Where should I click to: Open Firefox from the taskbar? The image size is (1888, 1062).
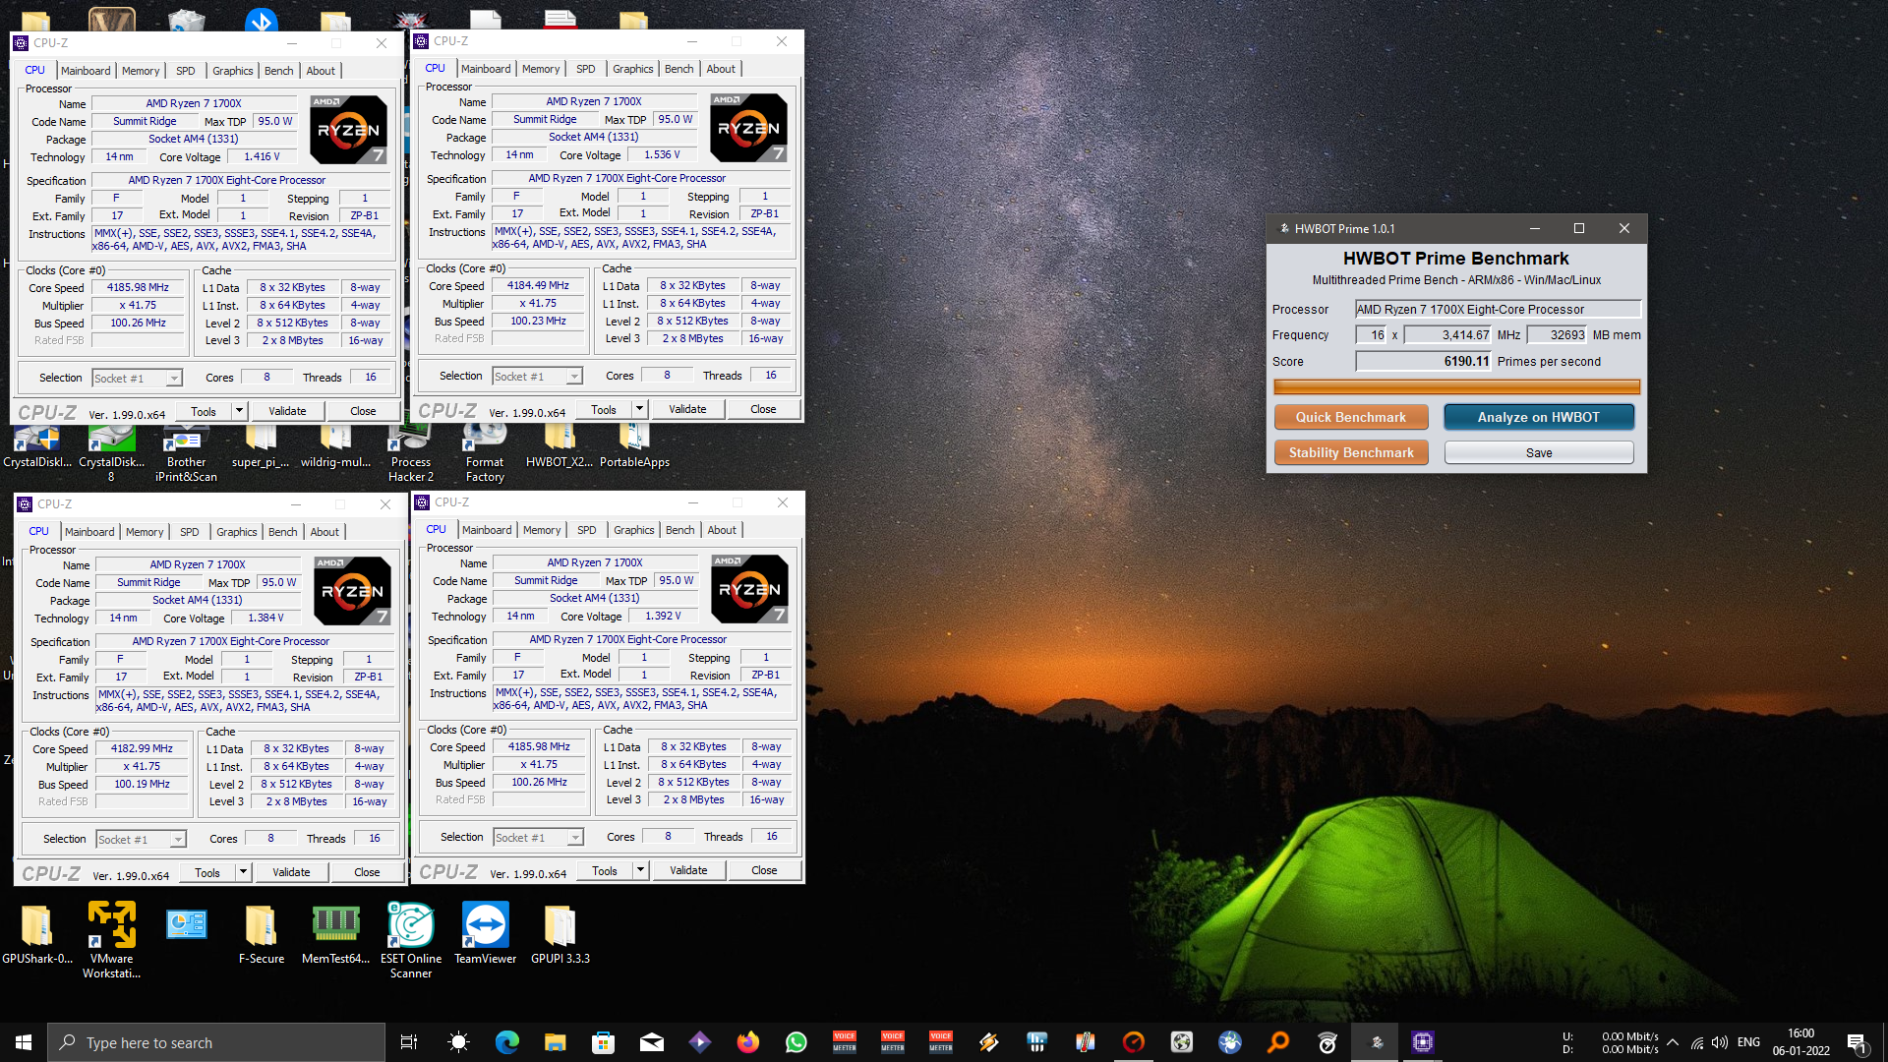747,1042
